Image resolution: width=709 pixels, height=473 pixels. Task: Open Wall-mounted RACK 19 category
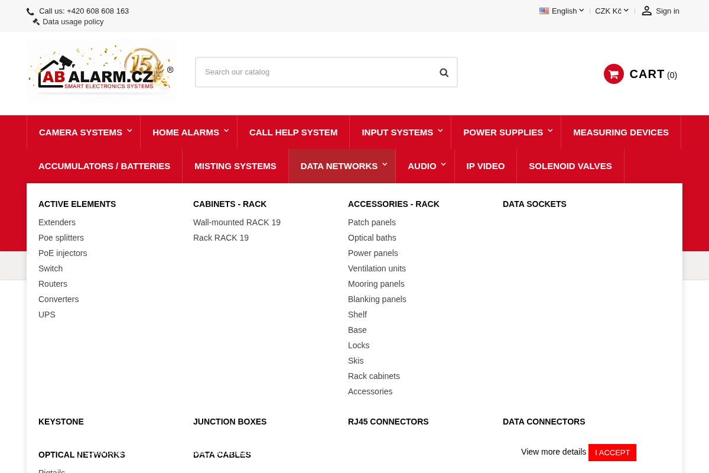click(237, 222)
